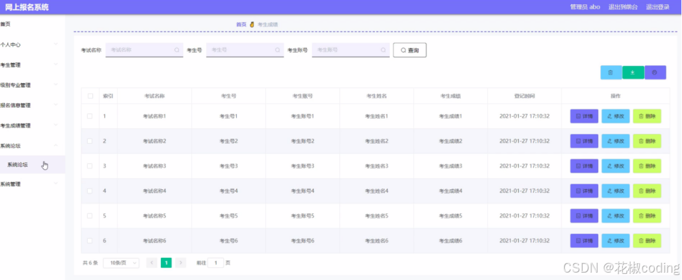Check the checkbox for row 3

coord(90,166)
